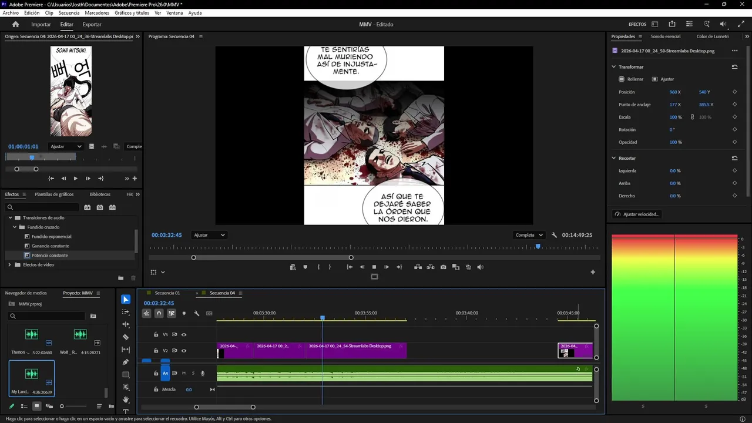Image resolution: width=752 pixels, height=423 pixels.
Task: Collapse Fundido cruzado folder
Action: pyautogui.click(x=15, y=227)
